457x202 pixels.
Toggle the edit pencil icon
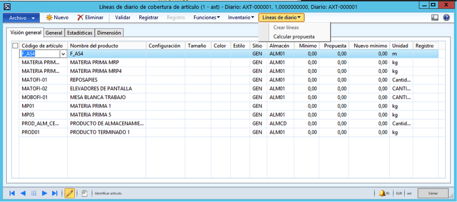[x=70, y=193]
